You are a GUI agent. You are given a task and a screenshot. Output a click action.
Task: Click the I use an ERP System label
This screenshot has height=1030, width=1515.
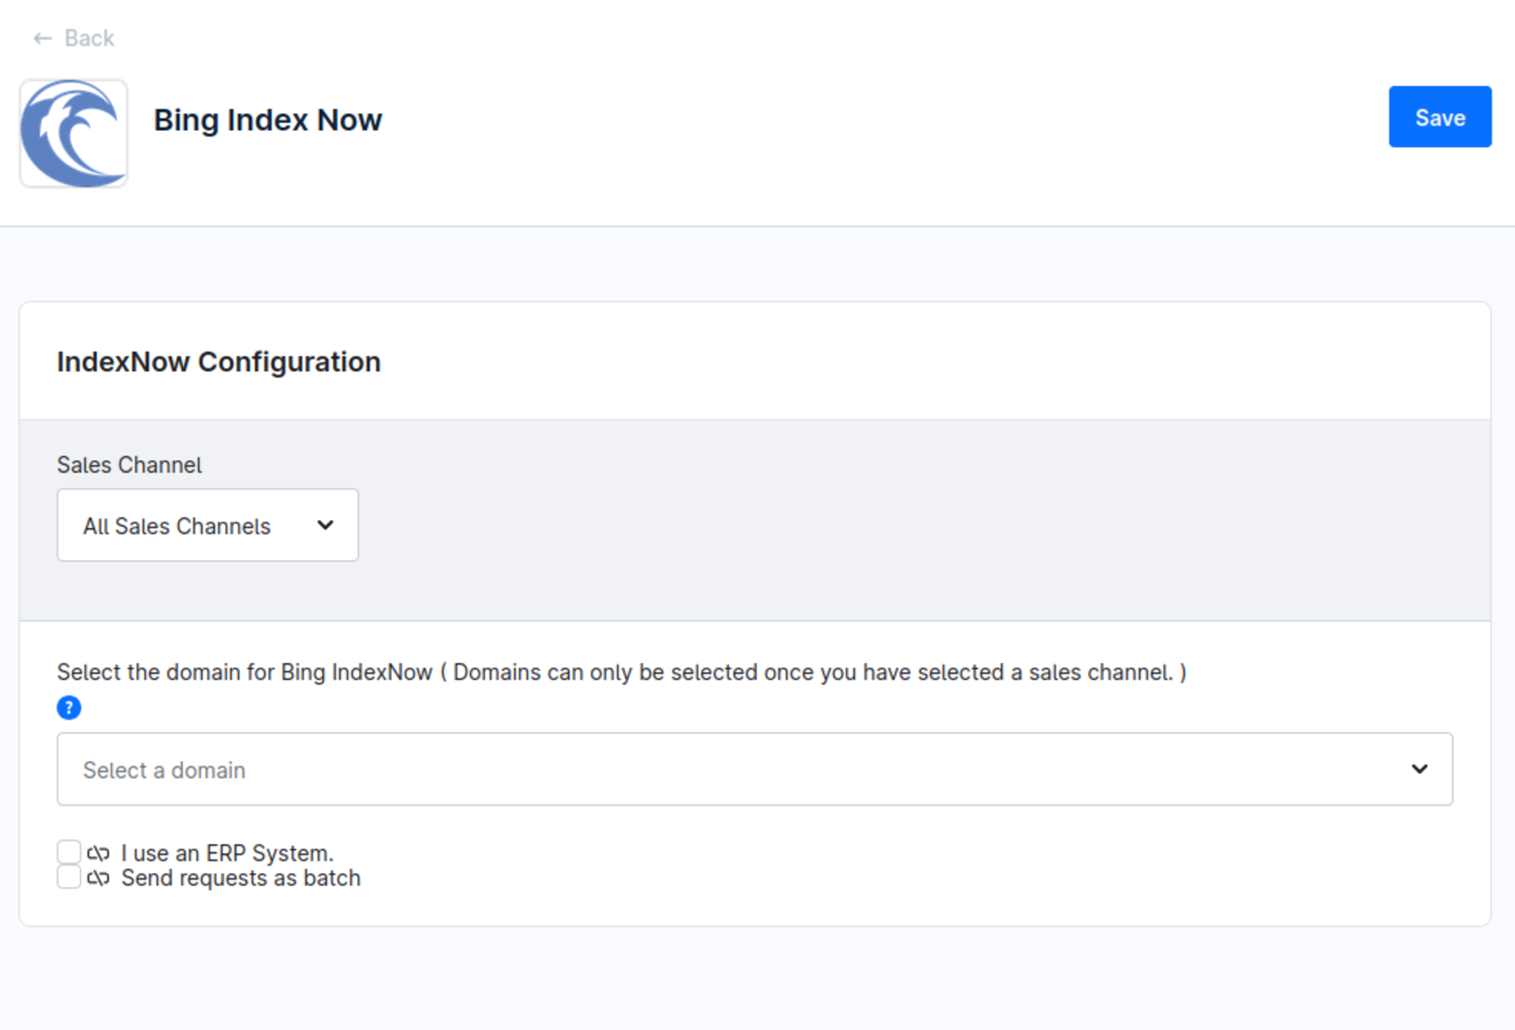(x=227, y=853)
